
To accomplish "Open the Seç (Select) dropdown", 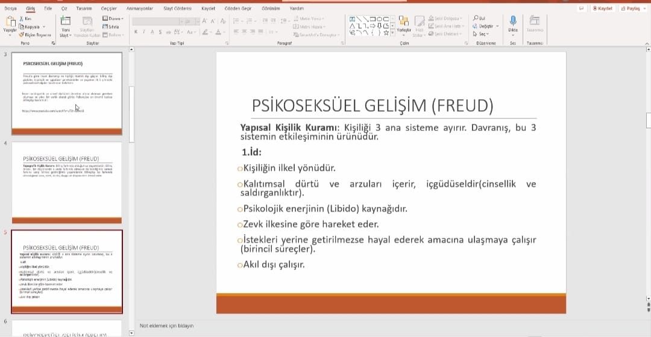I will (x=481, y=34).
